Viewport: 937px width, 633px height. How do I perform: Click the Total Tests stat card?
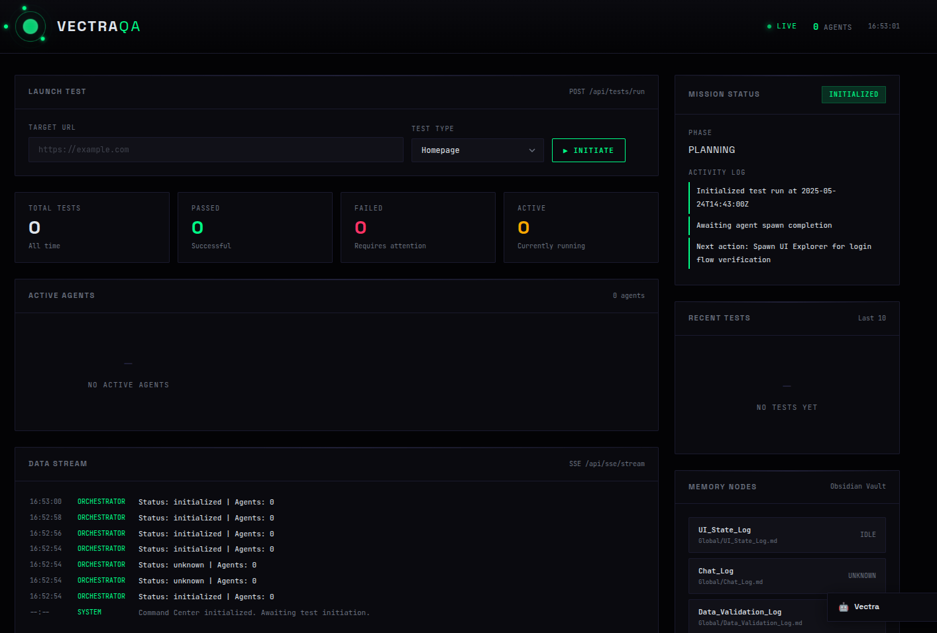click(92, 227)
